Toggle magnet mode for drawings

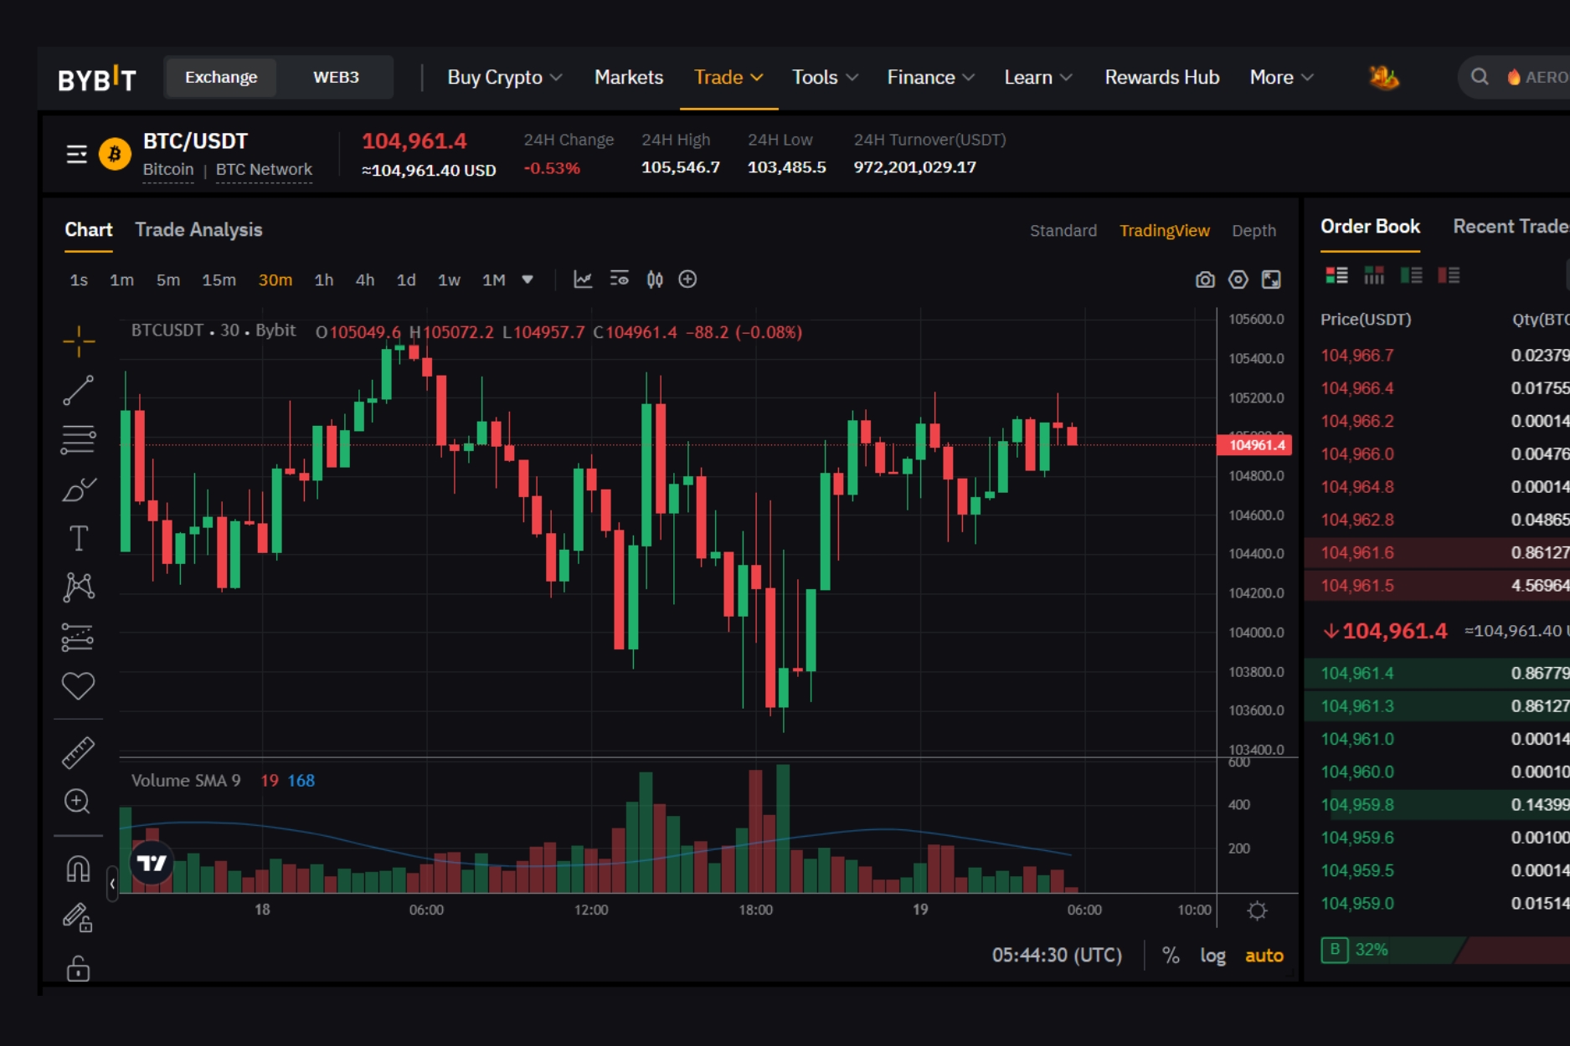(x=79, y=869)
